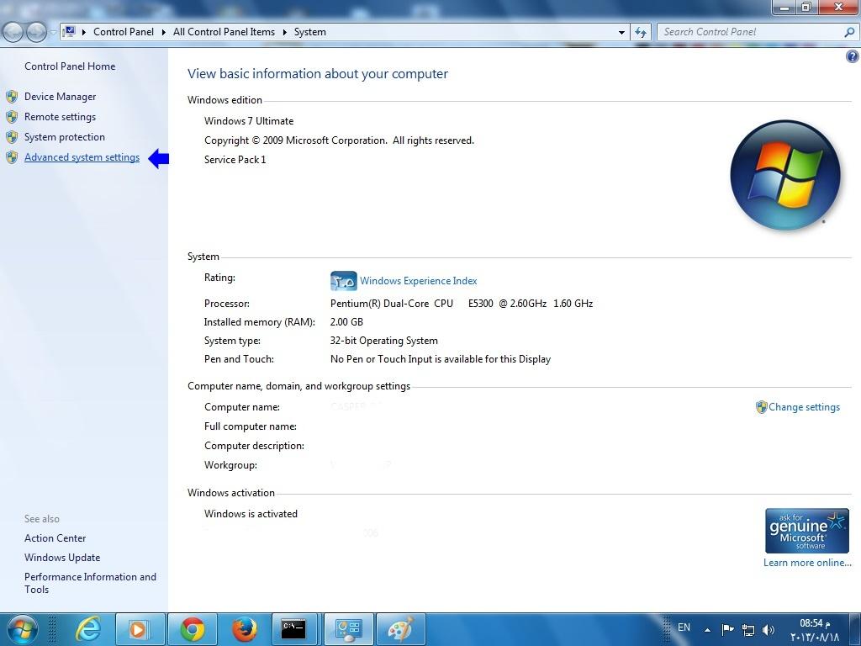Click the search magnifier icon

849,32
